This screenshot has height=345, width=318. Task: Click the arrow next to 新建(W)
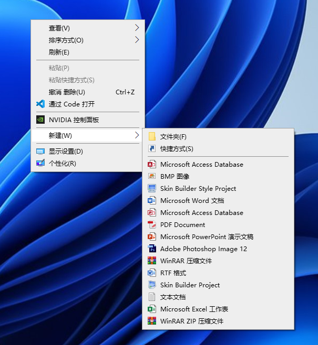pyautogui.click(x=137, y=136)
